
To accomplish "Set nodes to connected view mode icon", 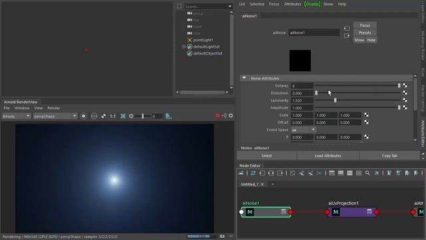I will click(341, 173).
